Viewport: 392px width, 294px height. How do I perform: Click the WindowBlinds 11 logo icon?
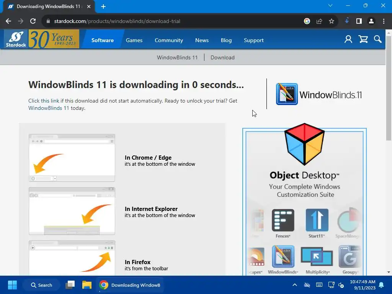click(287, 94)
